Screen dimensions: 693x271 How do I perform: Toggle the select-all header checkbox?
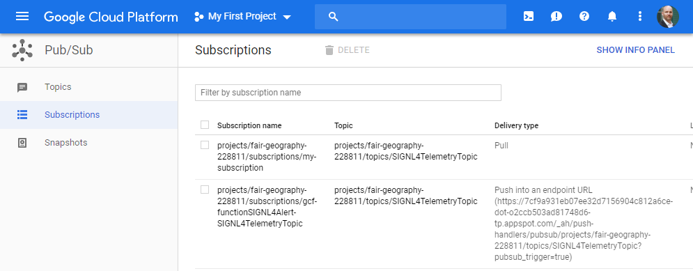click(x=205, y=125)
